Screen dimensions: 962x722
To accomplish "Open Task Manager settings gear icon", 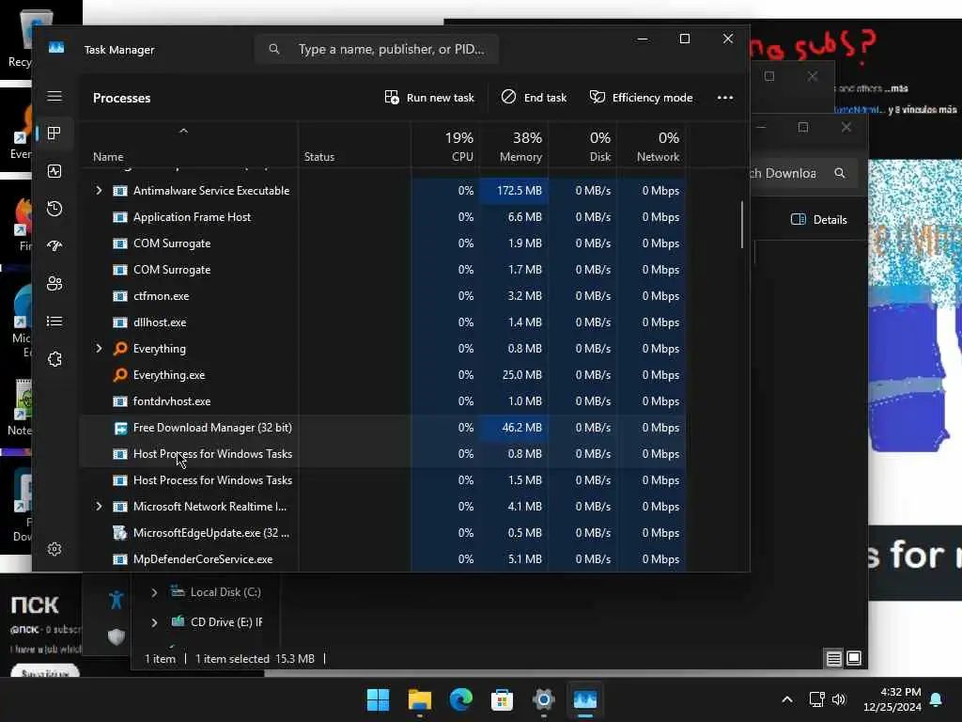I will pyautogui.click(x=54, y=549).
